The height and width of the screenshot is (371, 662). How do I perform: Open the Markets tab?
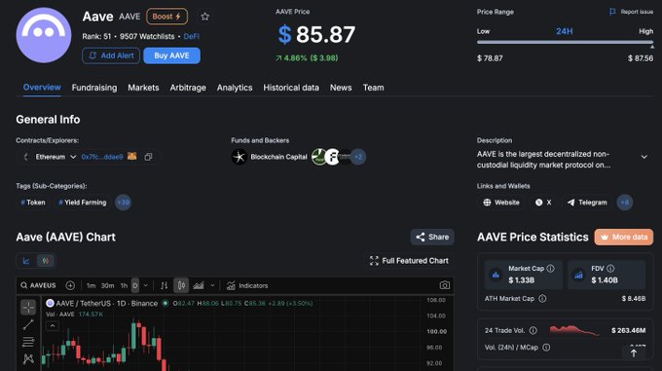[143, 88]
